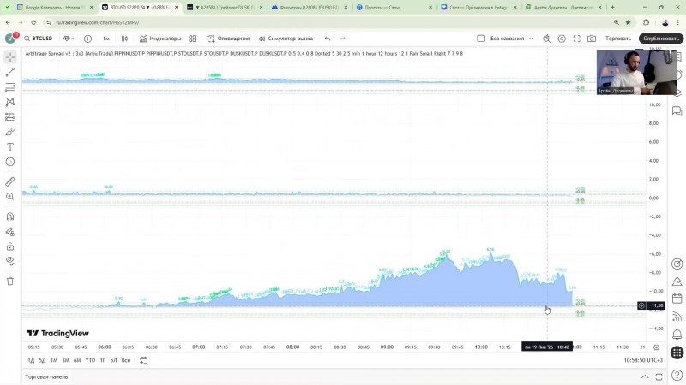Open BTCUSD symbol search
The width and height of the screenshot is (686, 385).
[38, 38]
